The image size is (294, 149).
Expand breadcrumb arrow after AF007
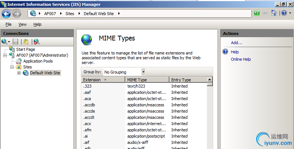coord(61,14)
